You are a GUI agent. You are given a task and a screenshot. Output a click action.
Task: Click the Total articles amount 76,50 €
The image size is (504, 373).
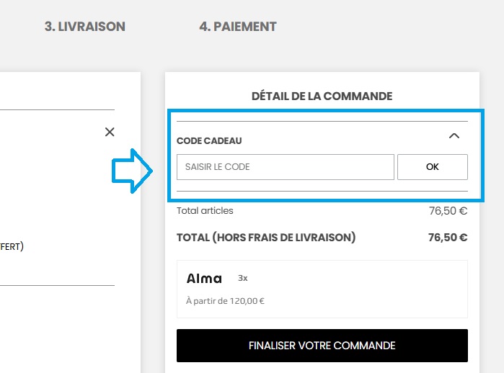(x=448, y=212)
